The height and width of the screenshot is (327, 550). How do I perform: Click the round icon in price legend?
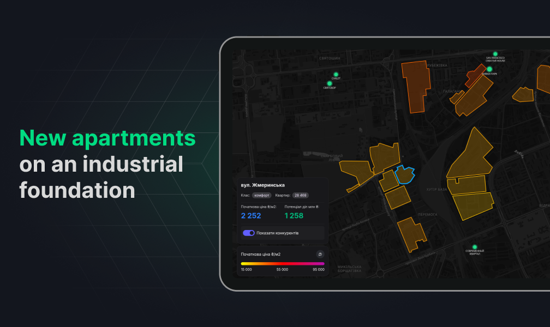[x=320, y=254]
